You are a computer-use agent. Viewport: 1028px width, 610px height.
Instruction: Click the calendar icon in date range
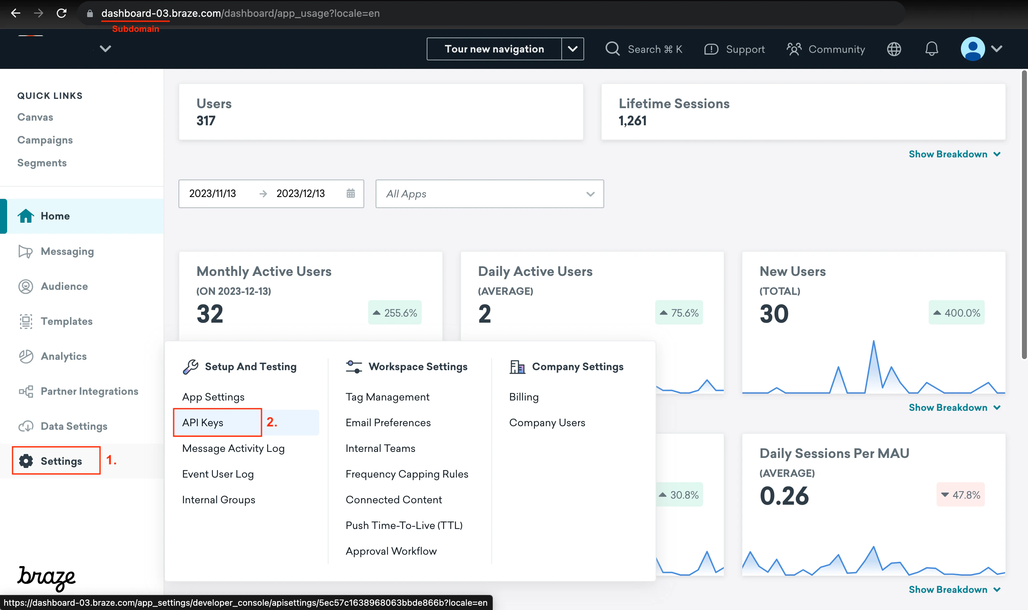[350, 193]
